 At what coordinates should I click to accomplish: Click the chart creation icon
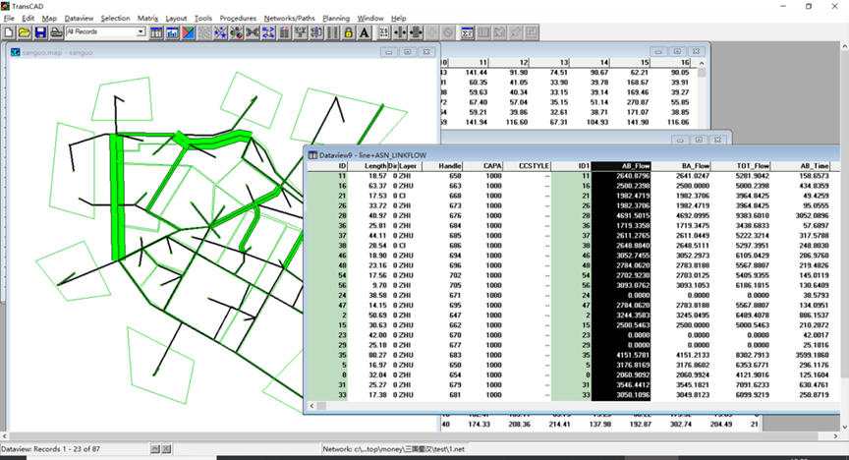click(172, 32)
